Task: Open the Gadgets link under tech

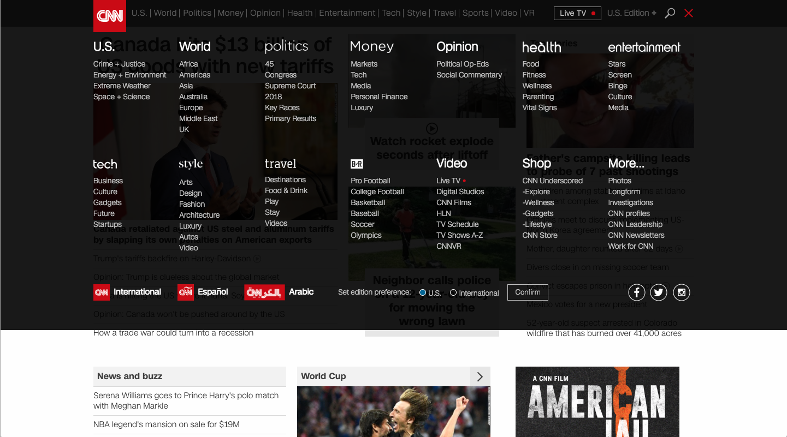Action: coord(108,202)
